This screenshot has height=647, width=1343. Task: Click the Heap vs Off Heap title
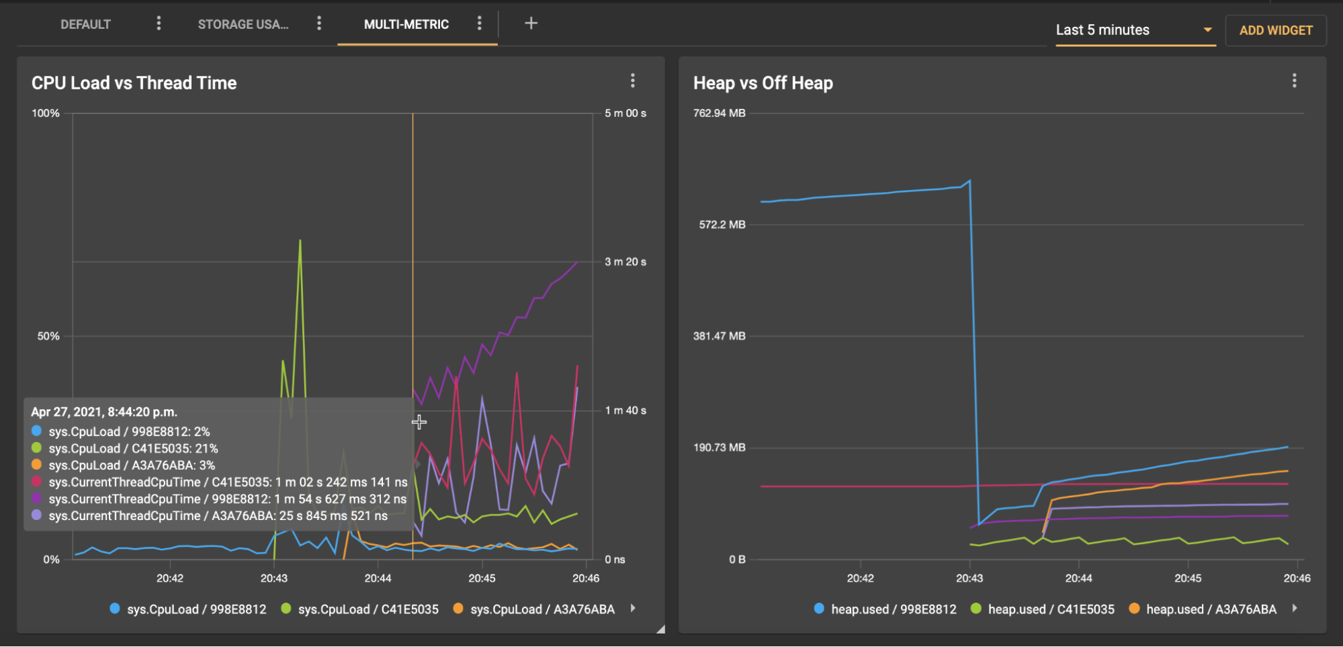tap(763, 83)
